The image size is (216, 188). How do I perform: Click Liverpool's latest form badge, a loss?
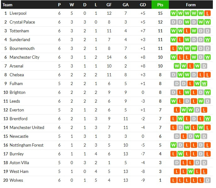coord(208,13)
